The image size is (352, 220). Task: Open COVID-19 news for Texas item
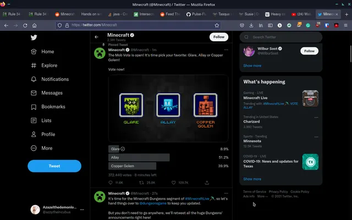281,162
